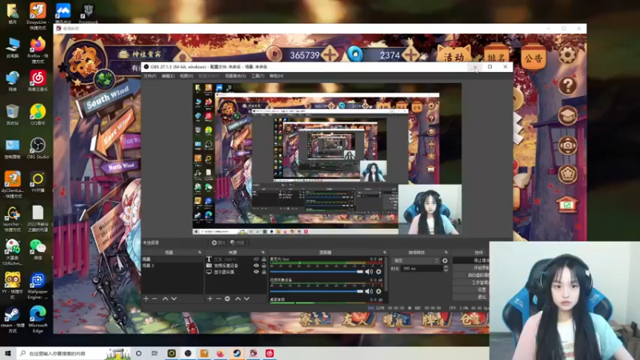Open microphone/Aux audio settings gear
The image size is (640, 360).
[378, 271]
